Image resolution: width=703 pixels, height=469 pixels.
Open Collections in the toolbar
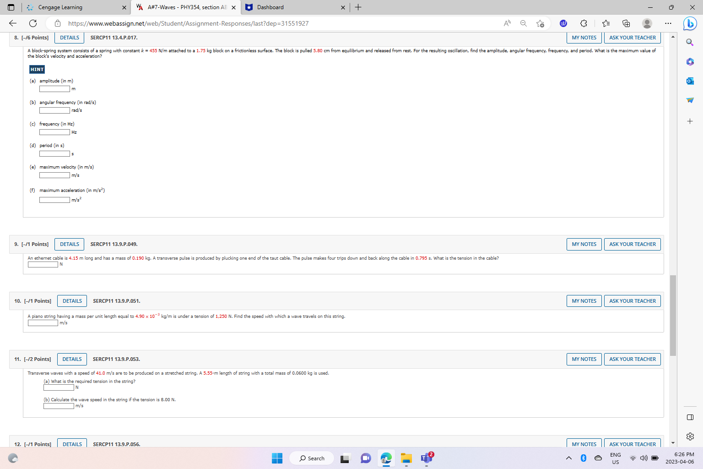click(626, 23)
